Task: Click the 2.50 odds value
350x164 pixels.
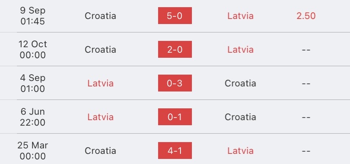Action: pos(306,16)
